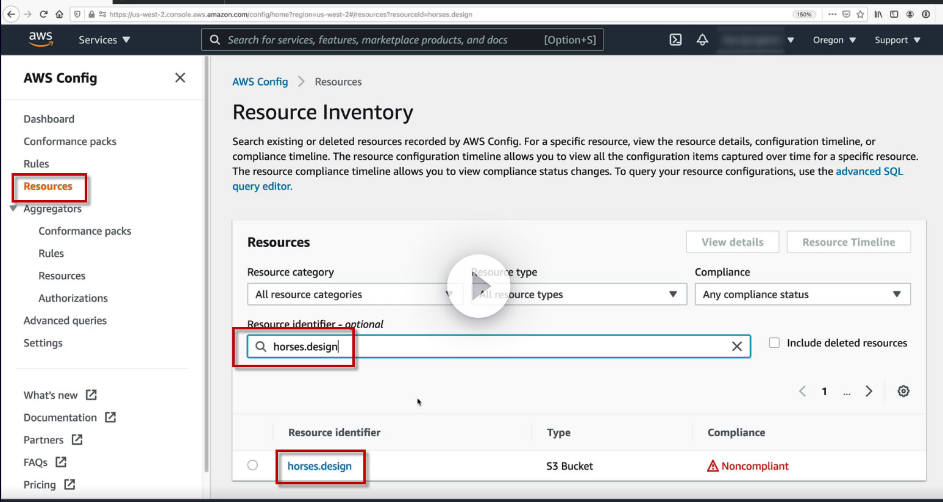Clear the resource identifier search field

(736, 346)
